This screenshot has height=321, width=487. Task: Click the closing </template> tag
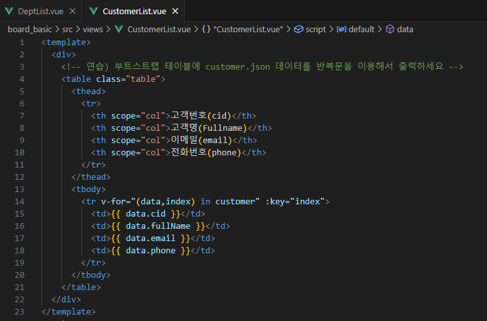(68, 312)
